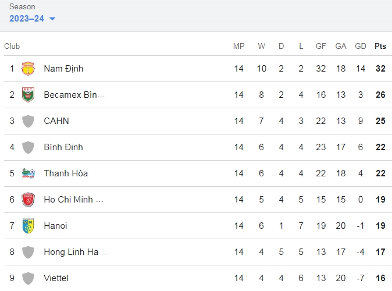Click the Nam Định club crest icon
This screenshot has width=392, height=291.
tap(28, 69)
